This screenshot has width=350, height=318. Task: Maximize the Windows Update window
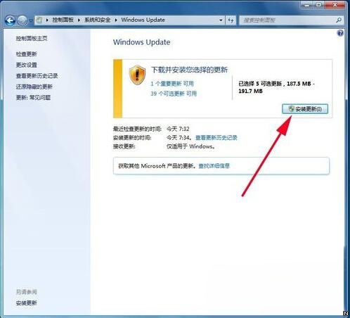(319, 4)
